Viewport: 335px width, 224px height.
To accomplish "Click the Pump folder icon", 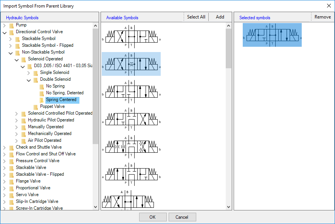I will point(11,25).
